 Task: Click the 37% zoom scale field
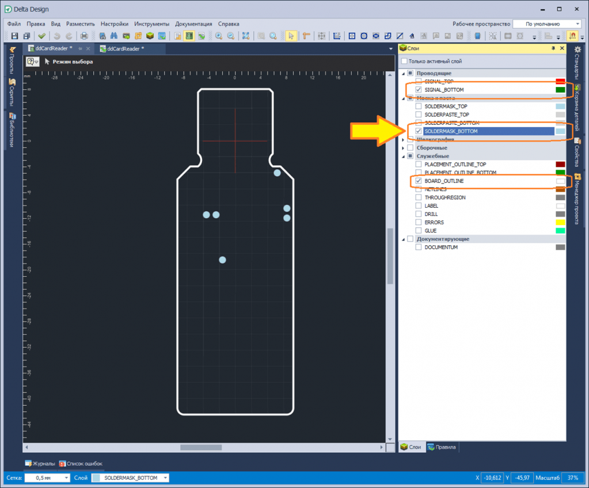click(x=572, y=478)
